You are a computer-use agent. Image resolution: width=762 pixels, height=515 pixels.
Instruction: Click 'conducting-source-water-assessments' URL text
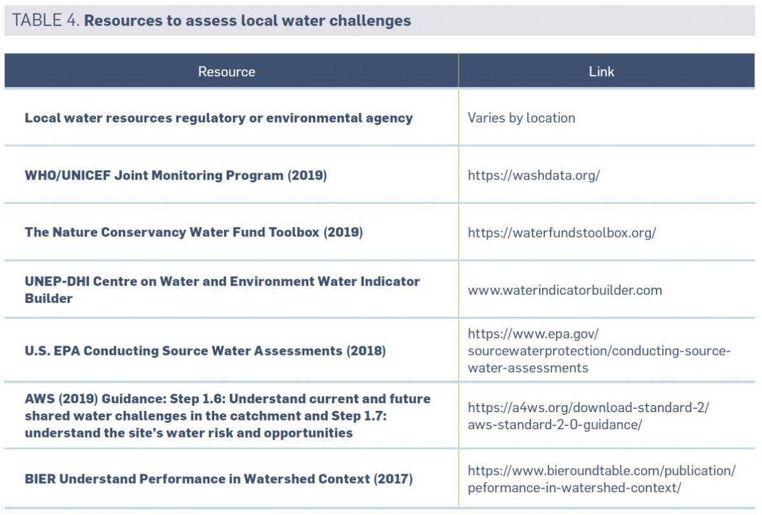(x=599, y=359)
